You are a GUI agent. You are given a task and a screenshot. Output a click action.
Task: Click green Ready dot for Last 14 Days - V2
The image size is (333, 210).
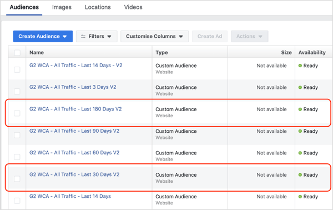pos(300,66)
